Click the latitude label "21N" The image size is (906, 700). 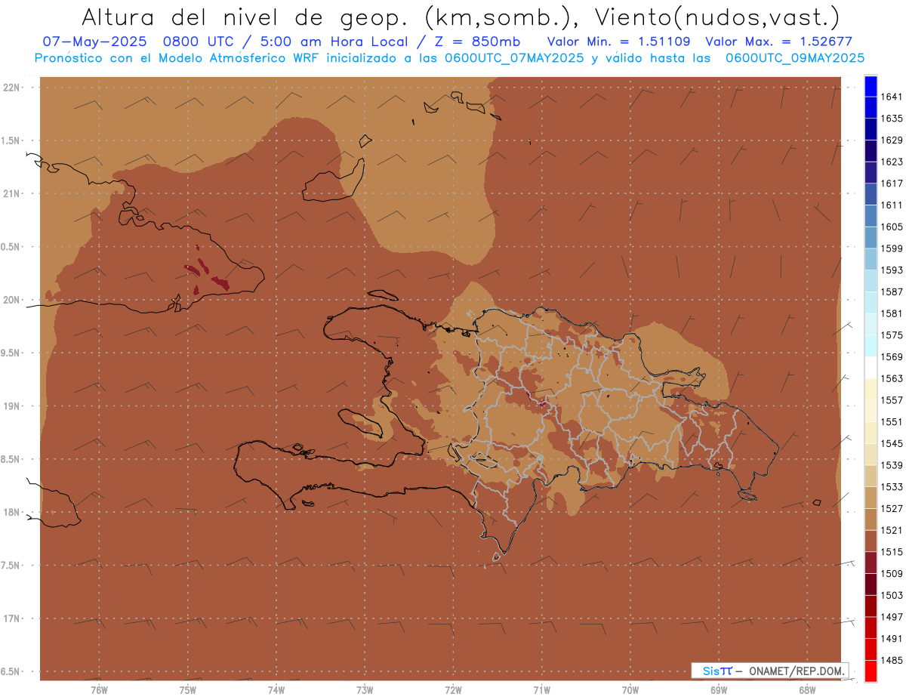coord(11,194)
